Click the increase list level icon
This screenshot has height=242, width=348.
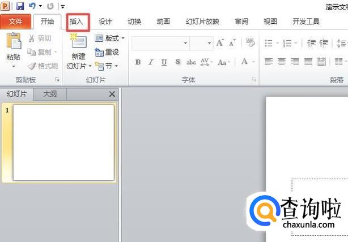pos(324,43)
